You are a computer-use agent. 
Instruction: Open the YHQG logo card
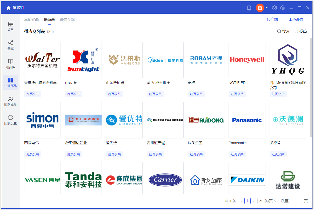click(288, 60)
